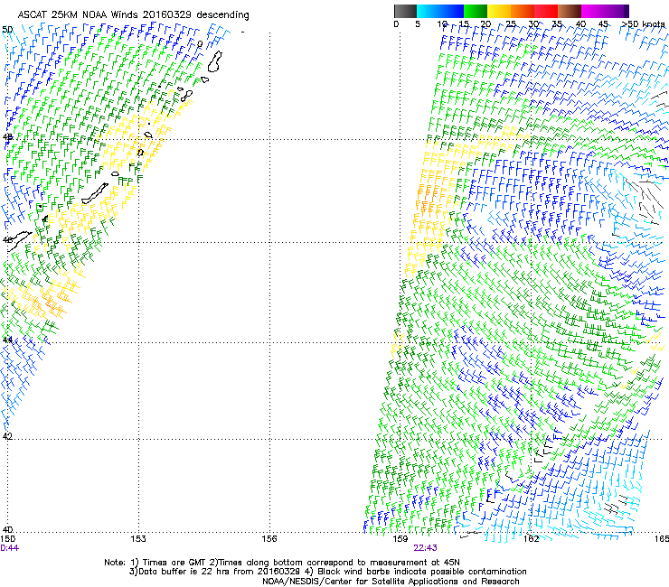Click the '25' label under the color scale

pos(511,24)
